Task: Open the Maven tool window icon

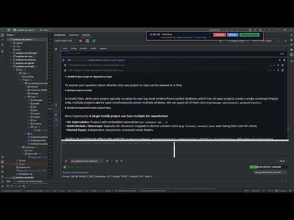Action: [291, 45]
